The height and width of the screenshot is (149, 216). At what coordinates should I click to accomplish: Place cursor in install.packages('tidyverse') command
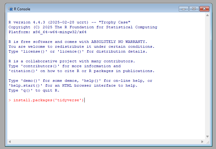pos(48,100)
